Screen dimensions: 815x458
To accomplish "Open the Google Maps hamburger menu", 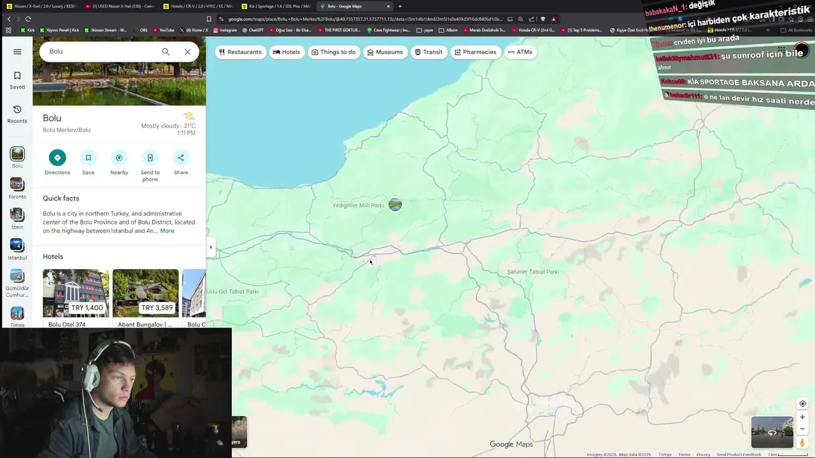I will 17,52.
